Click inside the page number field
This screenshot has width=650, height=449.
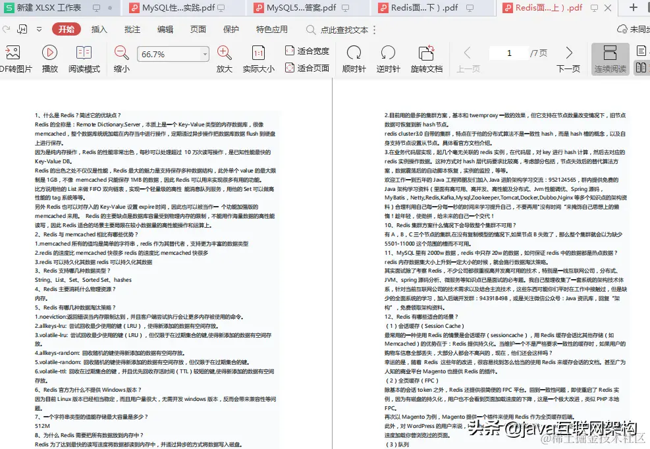pyautogui.click(x=510, y=53)
